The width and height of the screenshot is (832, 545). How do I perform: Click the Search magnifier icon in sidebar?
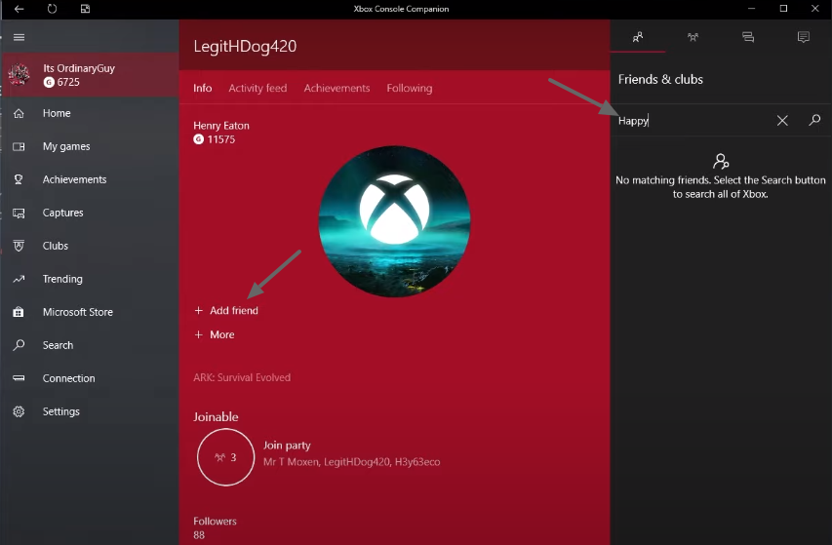pyautogui.click(x=19, y=345)
